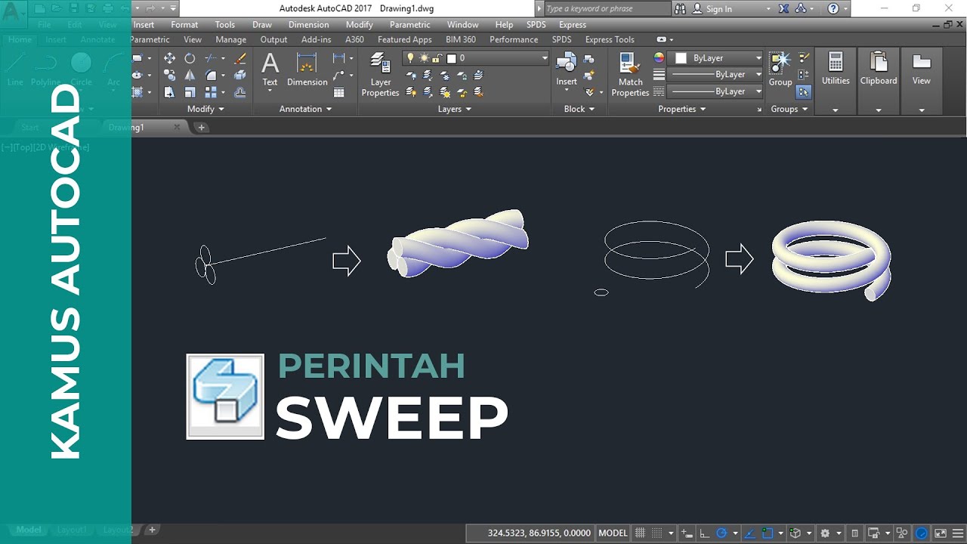This screenshot has height=544, width=967.
Task: Open the Help question mark icon
Action: [x=833, y=9]
